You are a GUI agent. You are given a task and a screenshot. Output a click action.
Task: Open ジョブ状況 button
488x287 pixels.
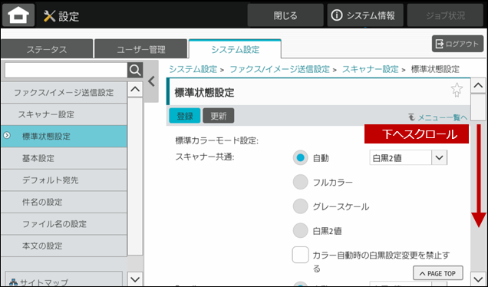pos(445,15)
